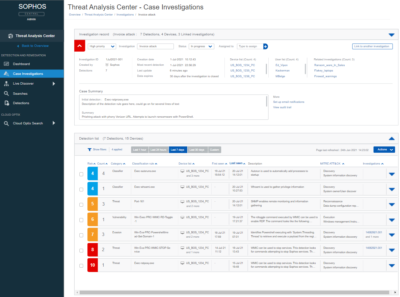Sort by MITRE ATT&CK column header
The width and height of the screenshot is (400, 297).
[x=332, y=164]
